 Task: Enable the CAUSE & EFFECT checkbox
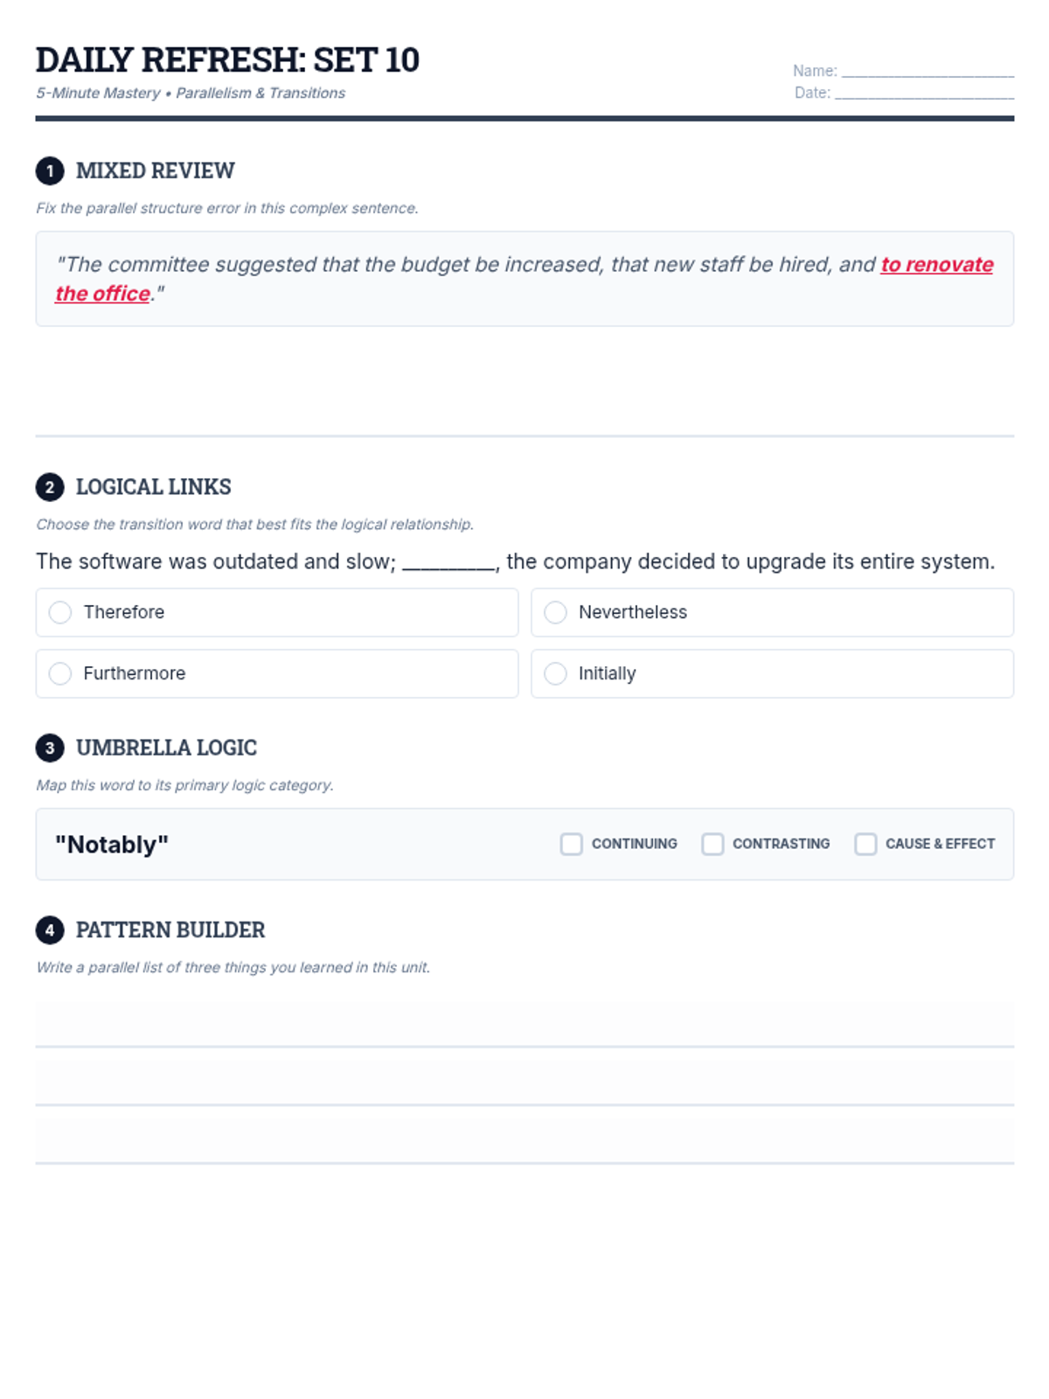(865, 844)
